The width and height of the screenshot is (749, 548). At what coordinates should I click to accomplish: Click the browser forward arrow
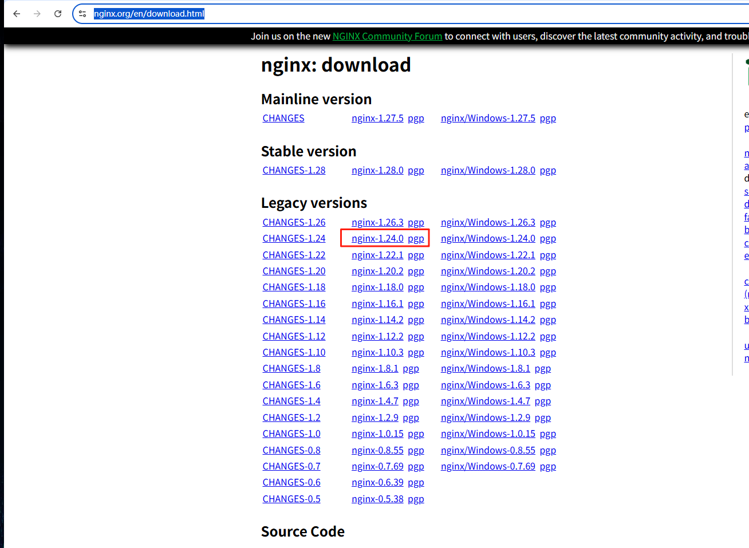coord(37,14)
